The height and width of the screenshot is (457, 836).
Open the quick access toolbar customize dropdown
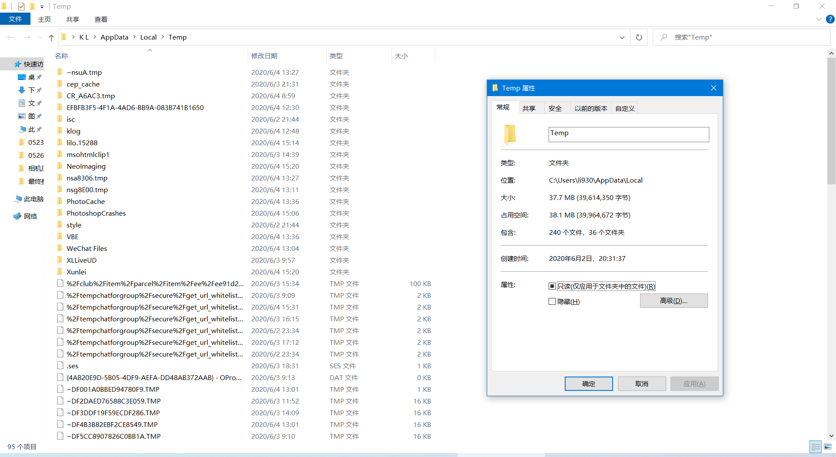pyautogui.click(x=42, y=7)
